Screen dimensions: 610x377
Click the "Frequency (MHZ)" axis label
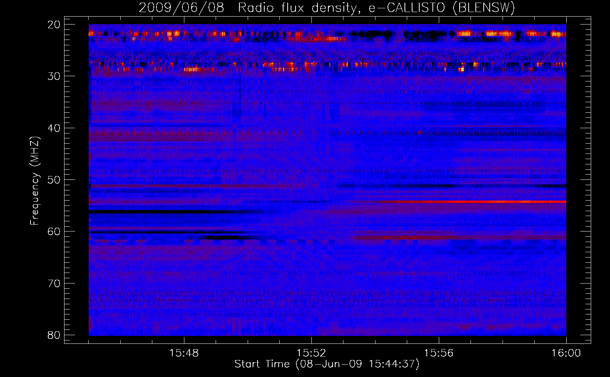(35, 181)
